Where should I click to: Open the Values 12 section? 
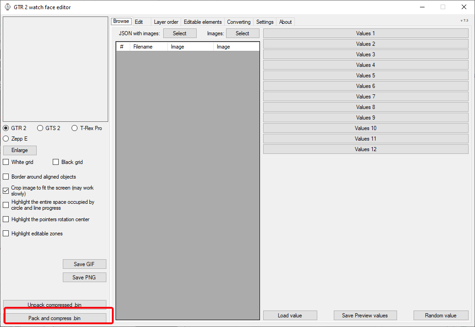[x=365, y=149]
